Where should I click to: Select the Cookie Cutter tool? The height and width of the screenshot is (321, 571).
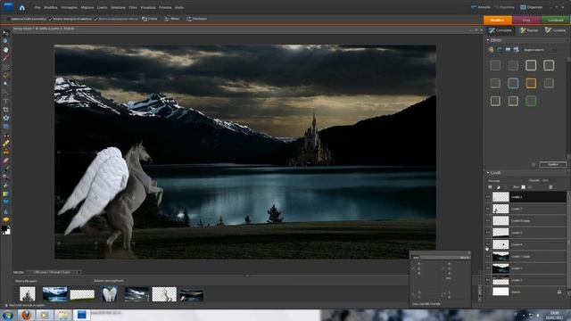6,118
